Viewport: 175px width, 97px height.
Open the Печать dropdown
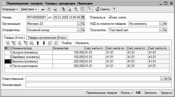coord(126,93)
